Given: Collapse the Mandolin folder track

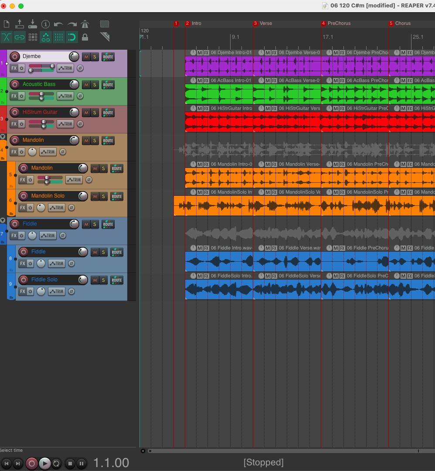Looking at the screenshot, I should pyautogui.click(x=3, y=137).
